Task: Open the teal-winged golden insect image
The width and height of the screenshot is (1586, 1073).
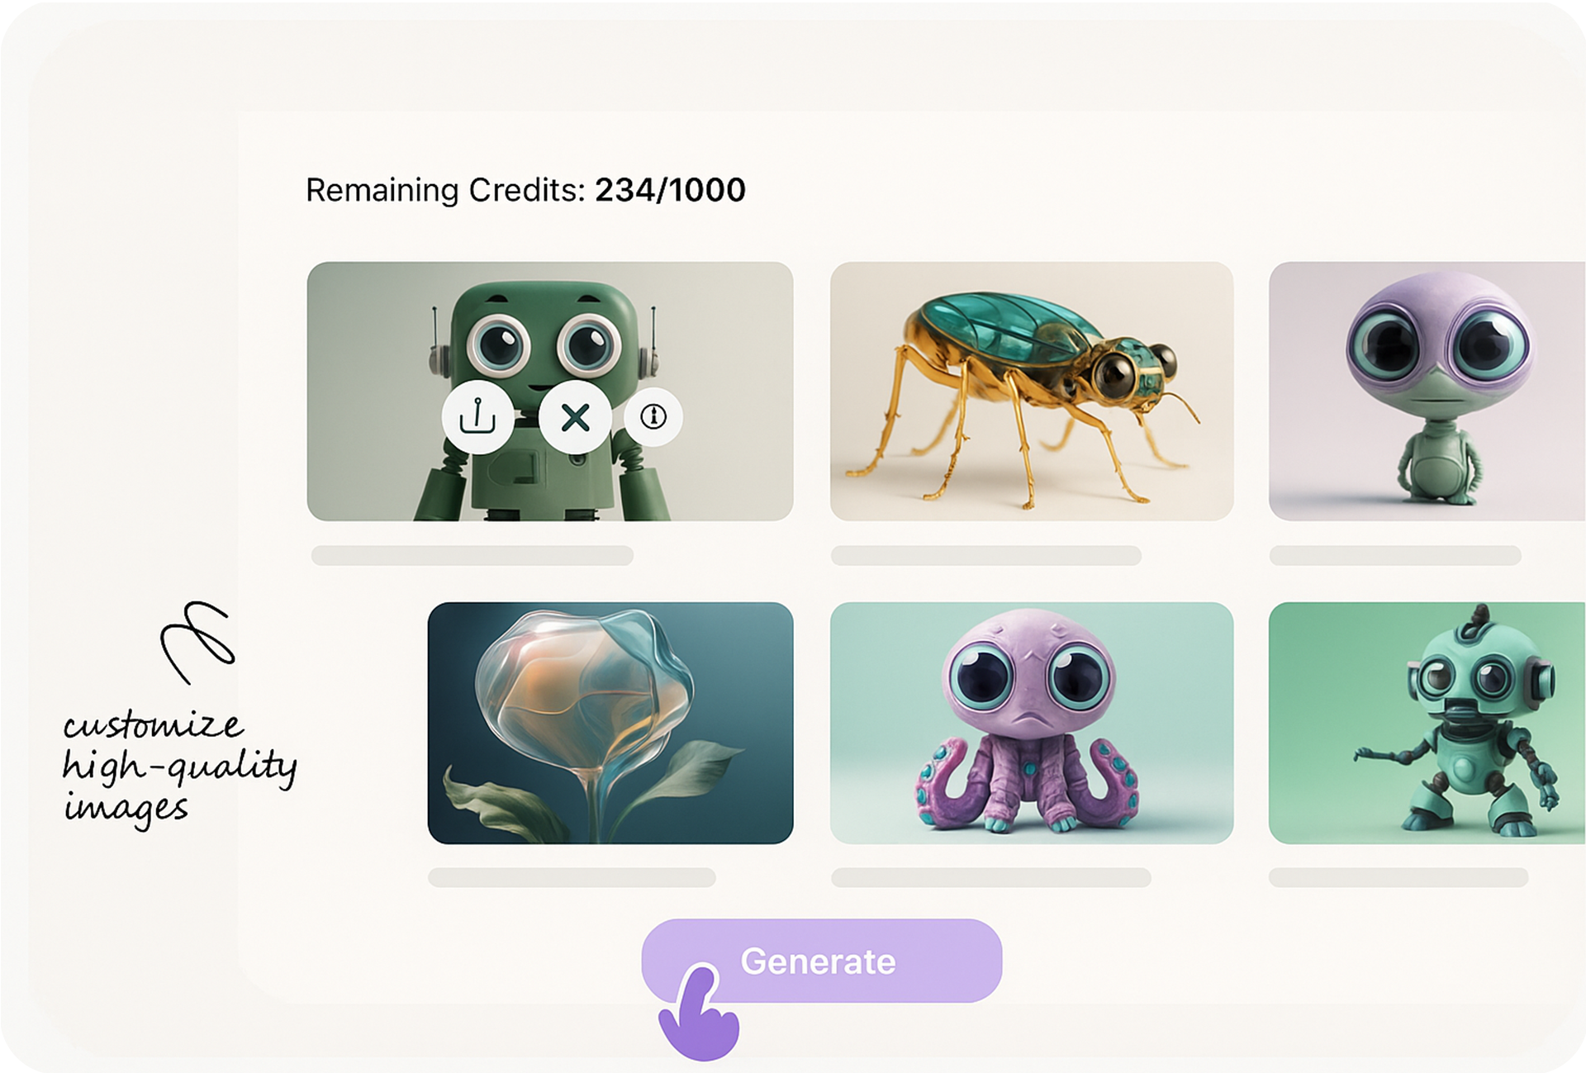Action: click(x=1032, y=392)
